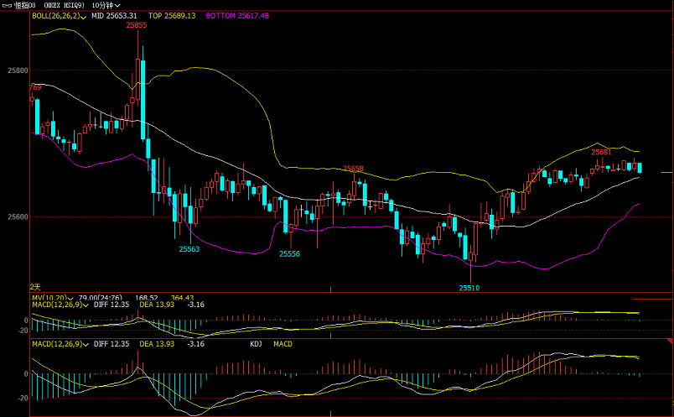This screenshot has height=417, width=674.
Task: Select the 25556 low price label
Action: 289,253
